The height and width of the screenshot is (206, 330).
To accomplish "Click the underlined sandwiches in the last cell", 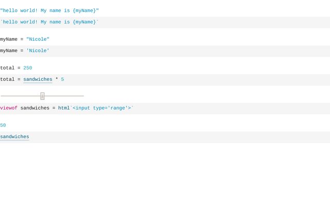I will (x=14, y=136).
